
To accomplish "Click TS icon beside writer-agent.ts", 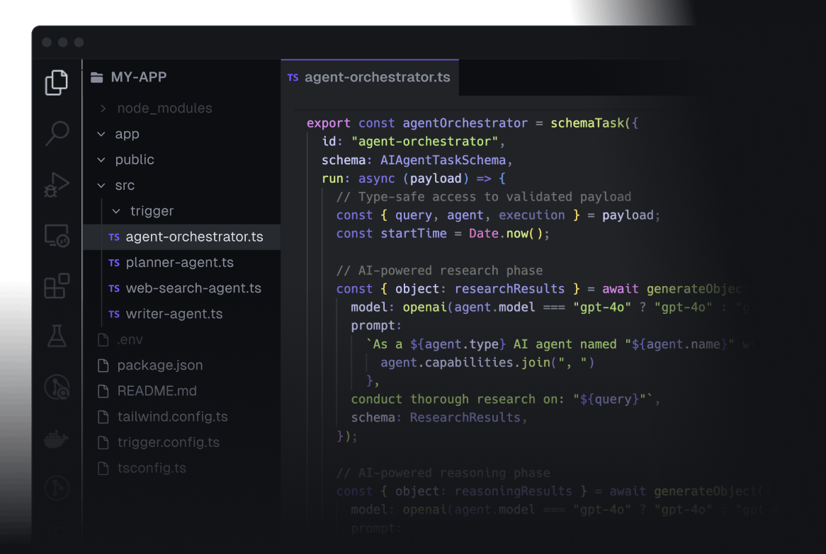I will (x=114, y=315).
